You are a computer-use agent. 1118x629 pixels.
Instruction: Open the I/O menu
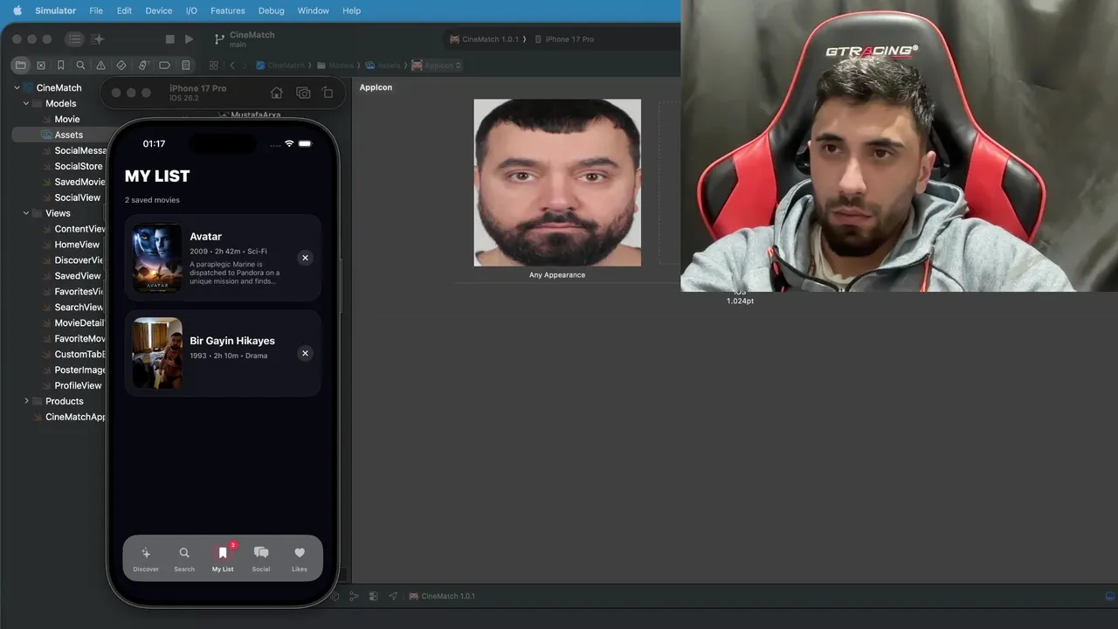191,10
